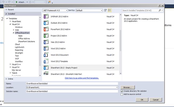The image size is (174, 107).
Task: Click the Solution name text field
Action: point(72,91)
